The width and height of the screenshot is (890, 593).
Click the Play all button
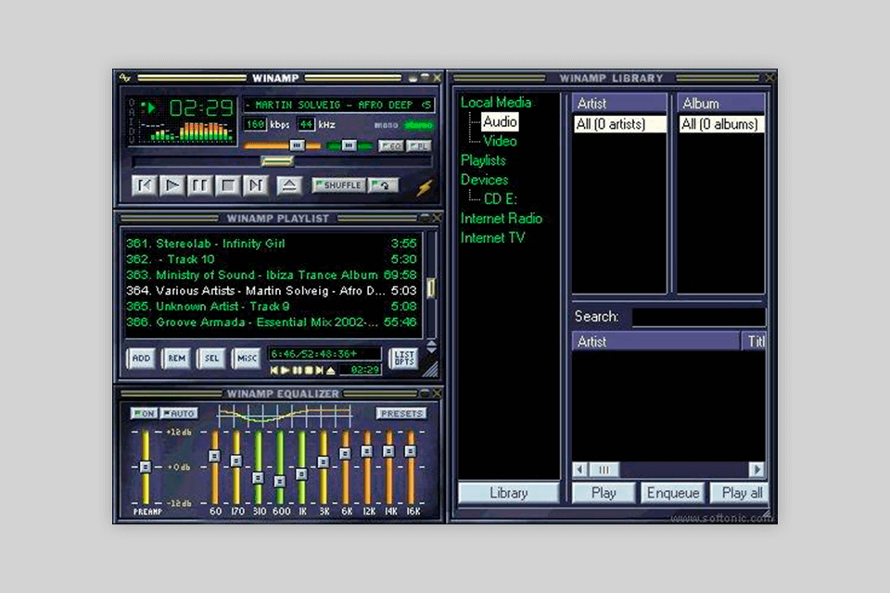(x=742, y=493)
